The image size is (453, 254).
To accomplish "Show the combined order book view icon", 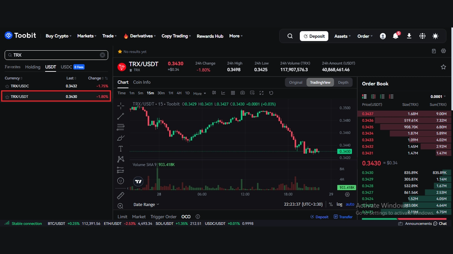I will tap(364, 97).
